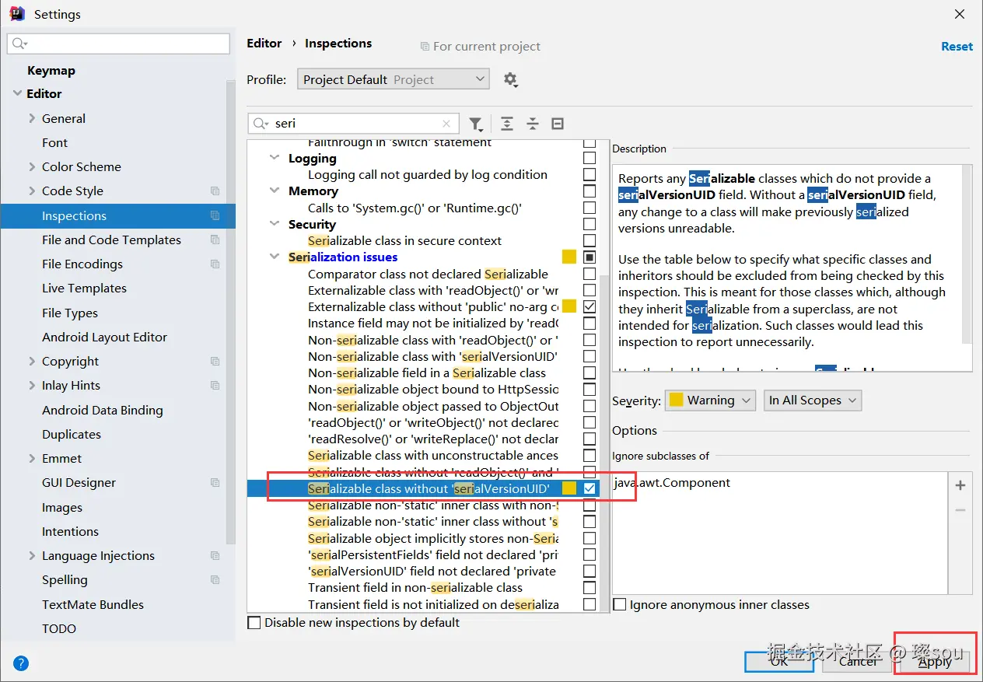Click the Reset link
The width and height of the screenshot is (983, 682).
coord(957,46)
